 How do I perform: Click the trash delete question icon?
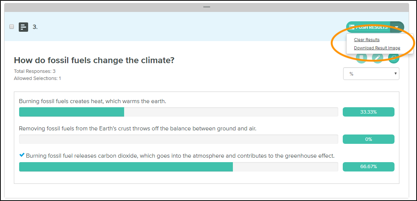click(361, 58)
